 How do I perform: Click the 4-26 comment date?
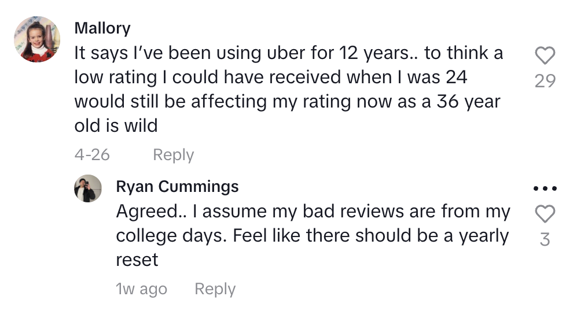click(x=92, y=155)
